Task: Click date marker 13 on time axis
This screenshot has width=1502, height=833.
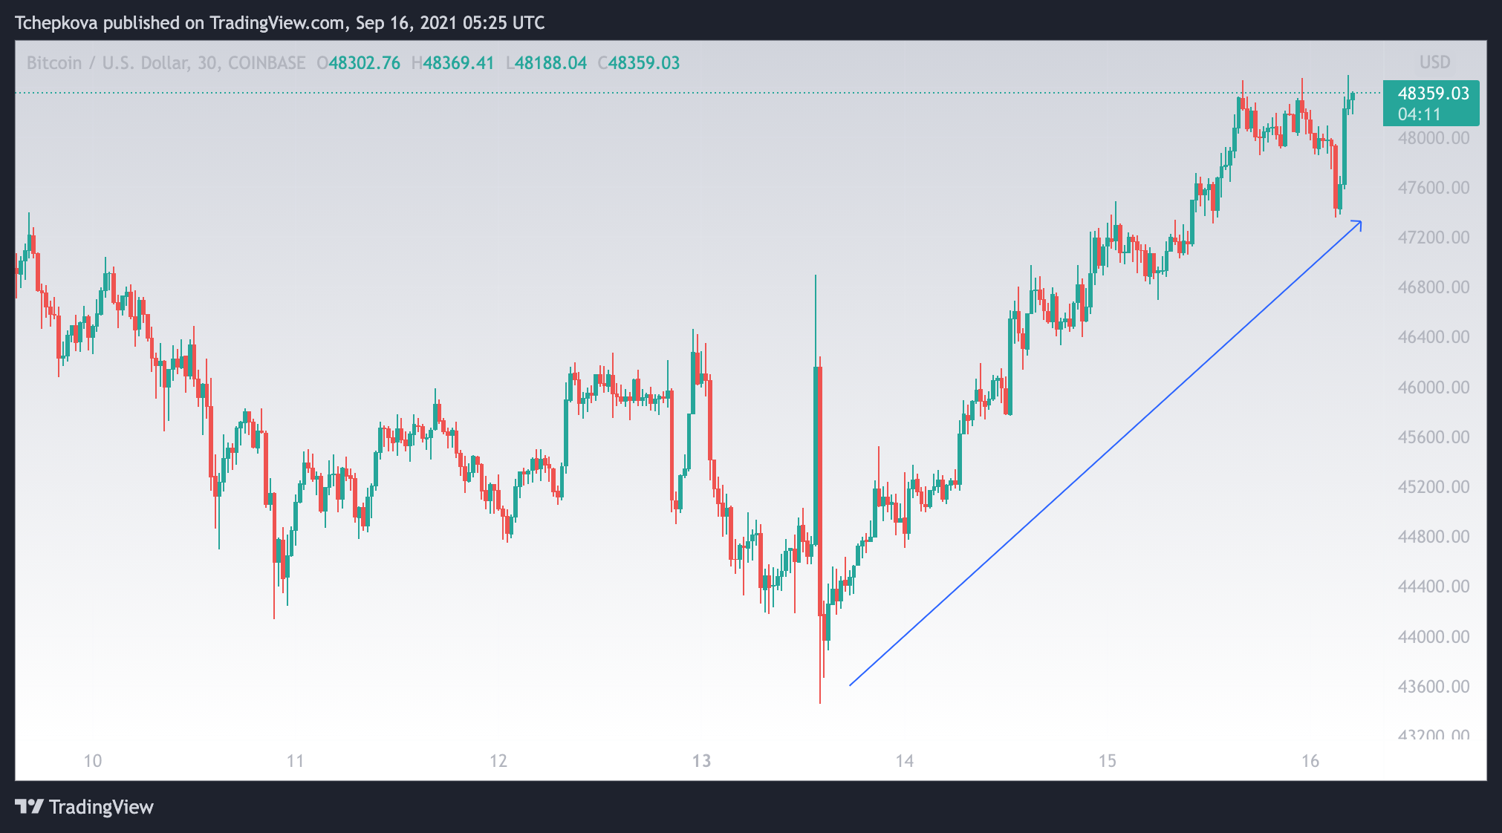Action: (x=701, y=761)
